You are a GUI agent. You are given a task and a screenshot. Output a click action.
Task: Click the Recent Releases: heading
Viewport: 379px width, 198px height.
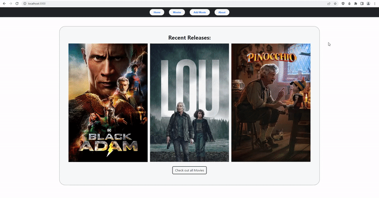[189, 38]
